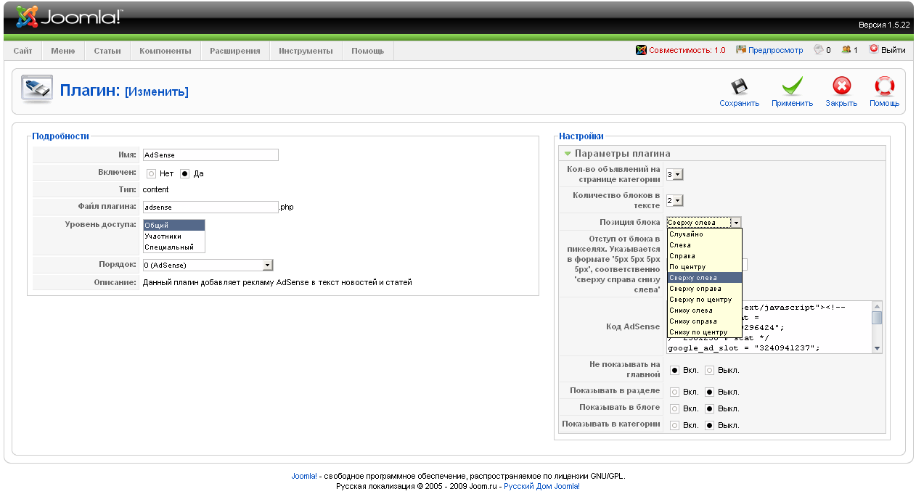Click the Совместимость: 1.0 link

click(x=687, y=50)
